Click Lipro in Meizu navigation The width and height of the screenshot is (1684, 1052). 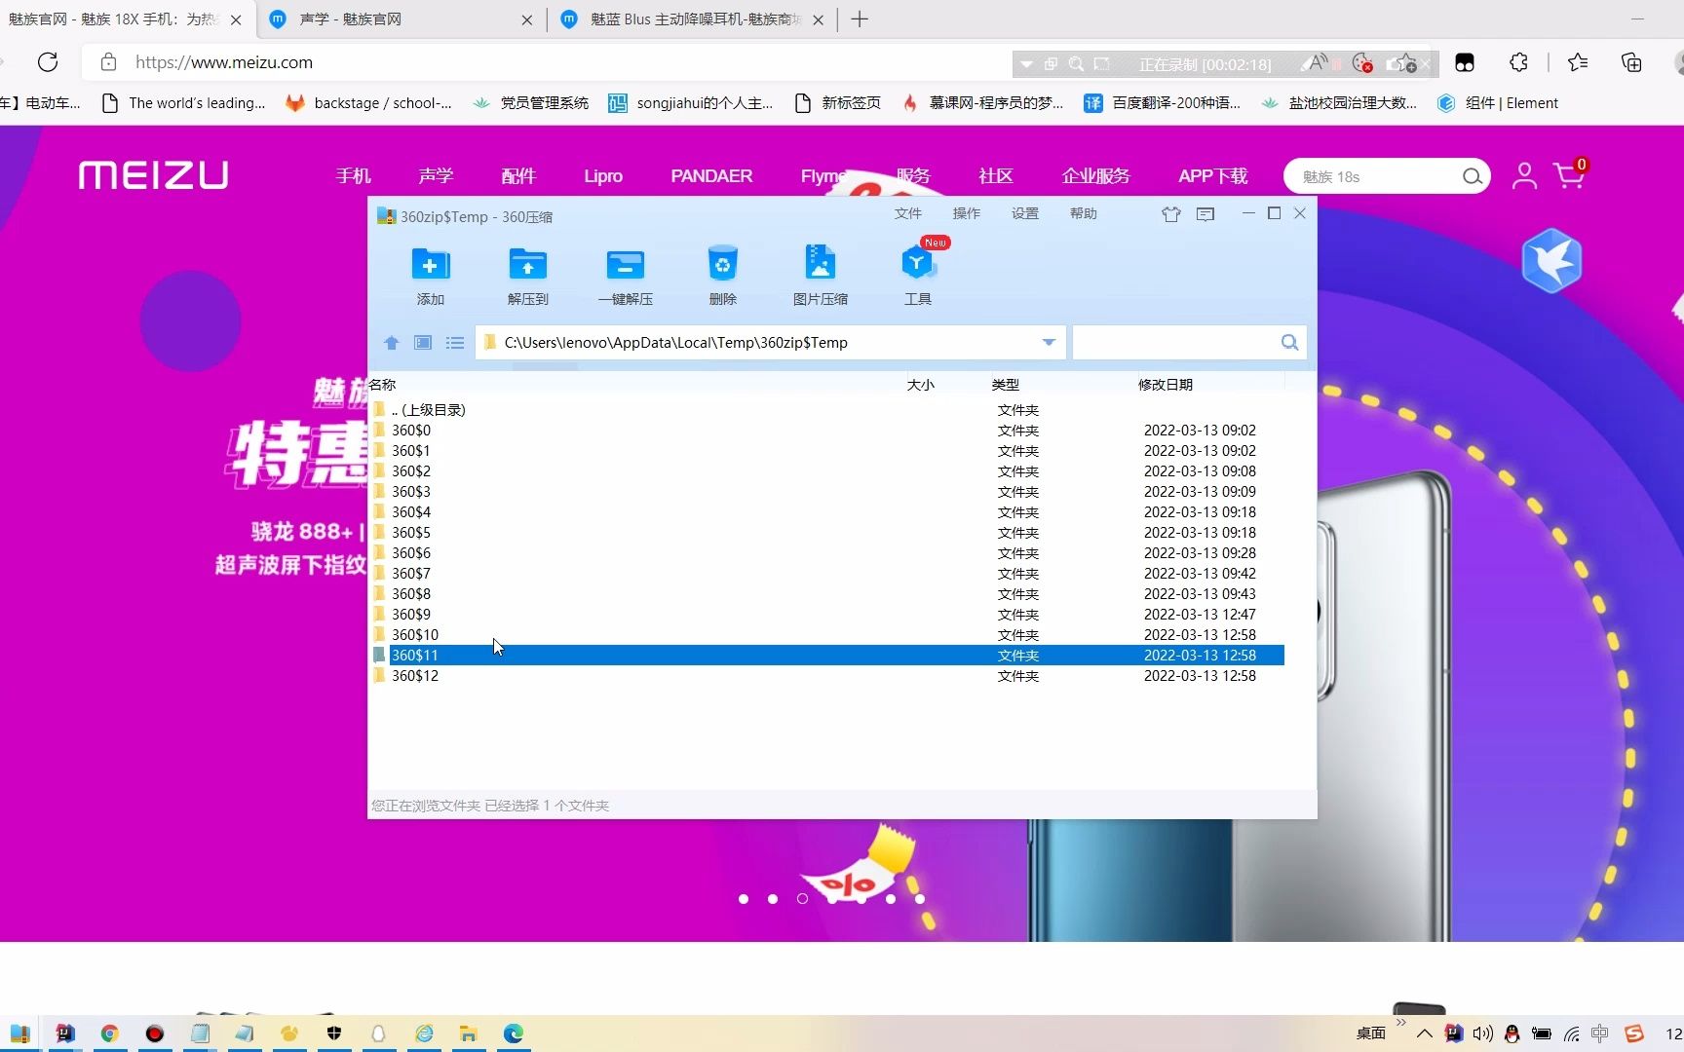[603, 176]
